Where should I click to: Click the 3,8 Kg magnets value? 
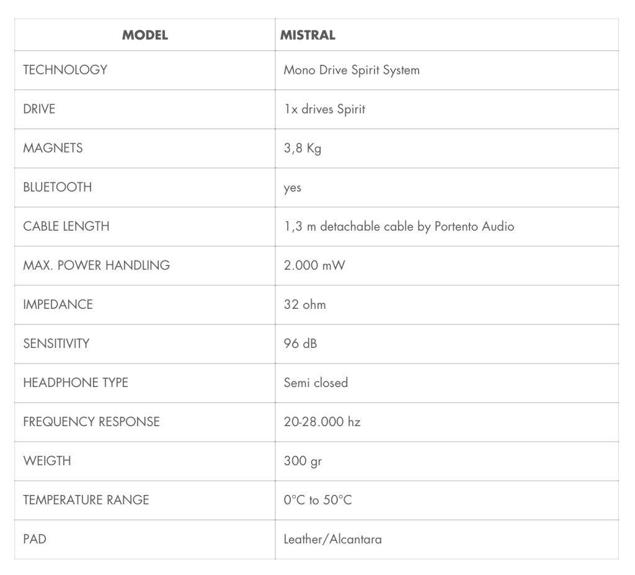[x=303, y=148]
